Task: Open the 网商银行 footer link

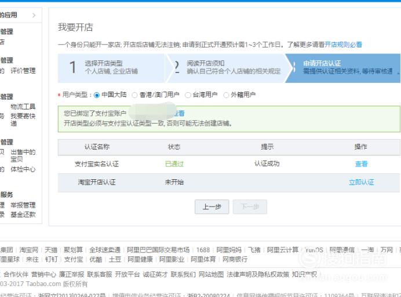Action: 235,259
